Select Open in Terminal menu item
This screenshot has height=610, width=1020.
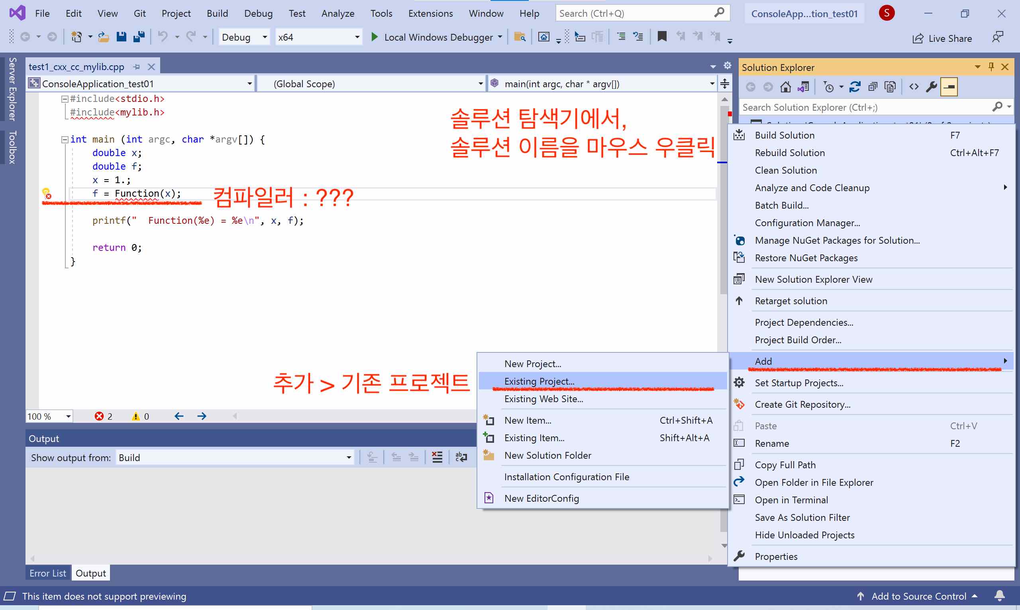[870, 500]
